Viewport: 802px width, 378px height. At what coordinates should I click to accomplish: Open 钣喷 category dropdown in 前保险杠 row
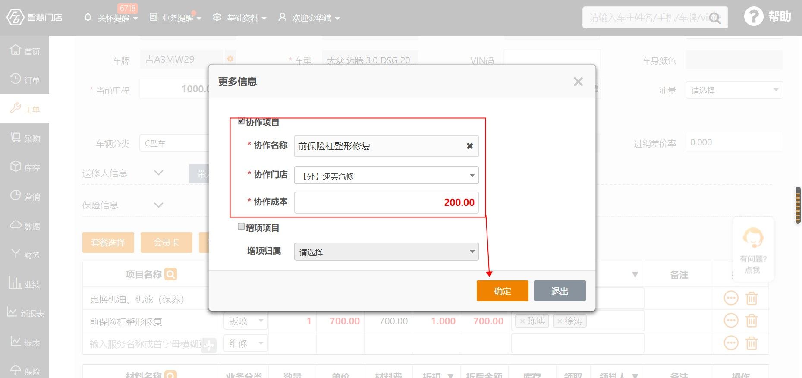click(x=246, y=321)
